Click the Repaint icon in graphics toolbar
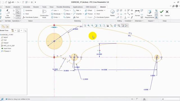 [x=96, y=26]
